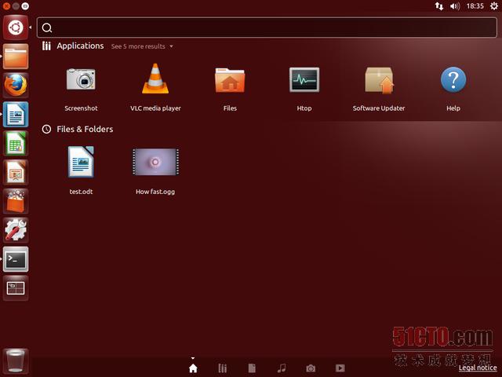Image resolution: width=502 pixels, height=377 pixels.
Task: Open the Ubuntu Dash home launcher button
Action: click(16, 27)
